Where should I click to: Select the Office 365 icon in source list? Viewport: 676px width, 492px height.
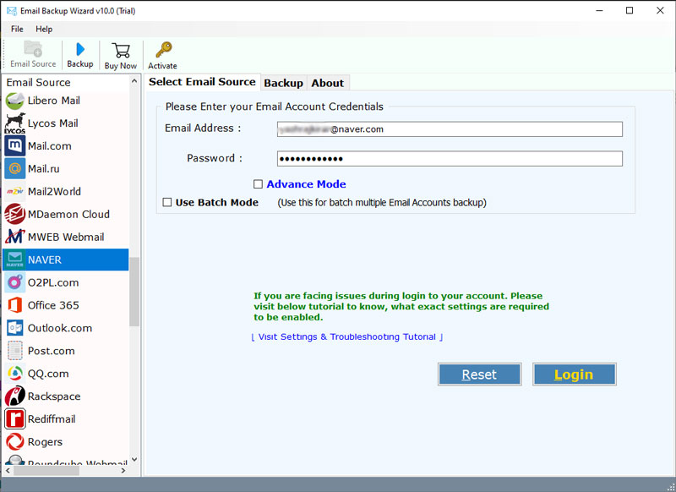[14, 305]
